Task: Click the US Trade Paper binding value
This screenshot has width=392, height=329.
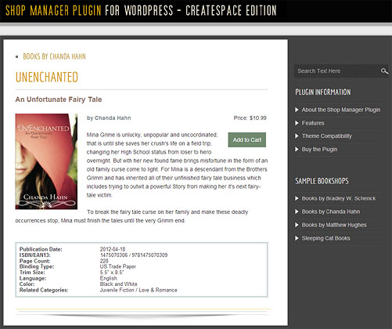Action: coord(118,266)
